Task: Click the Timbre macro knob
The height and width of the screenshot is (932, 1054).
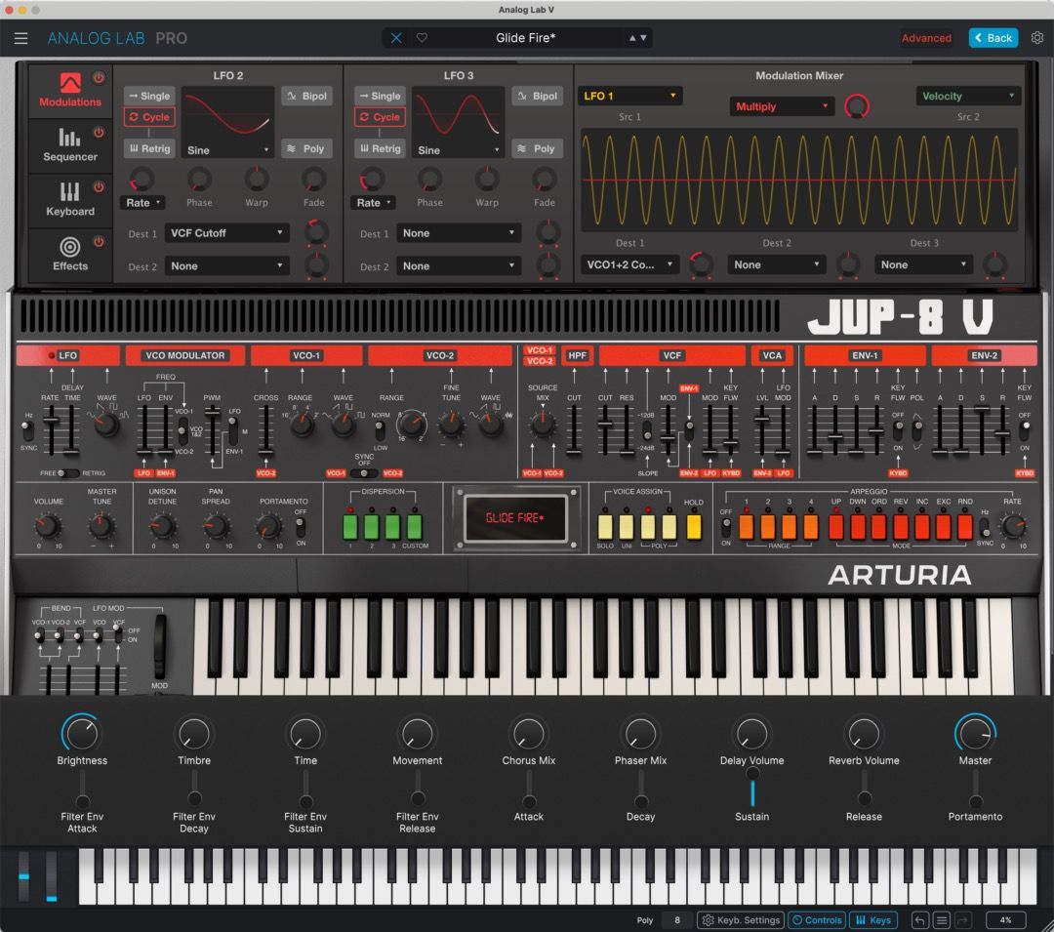Action: (x=193, y=733)
